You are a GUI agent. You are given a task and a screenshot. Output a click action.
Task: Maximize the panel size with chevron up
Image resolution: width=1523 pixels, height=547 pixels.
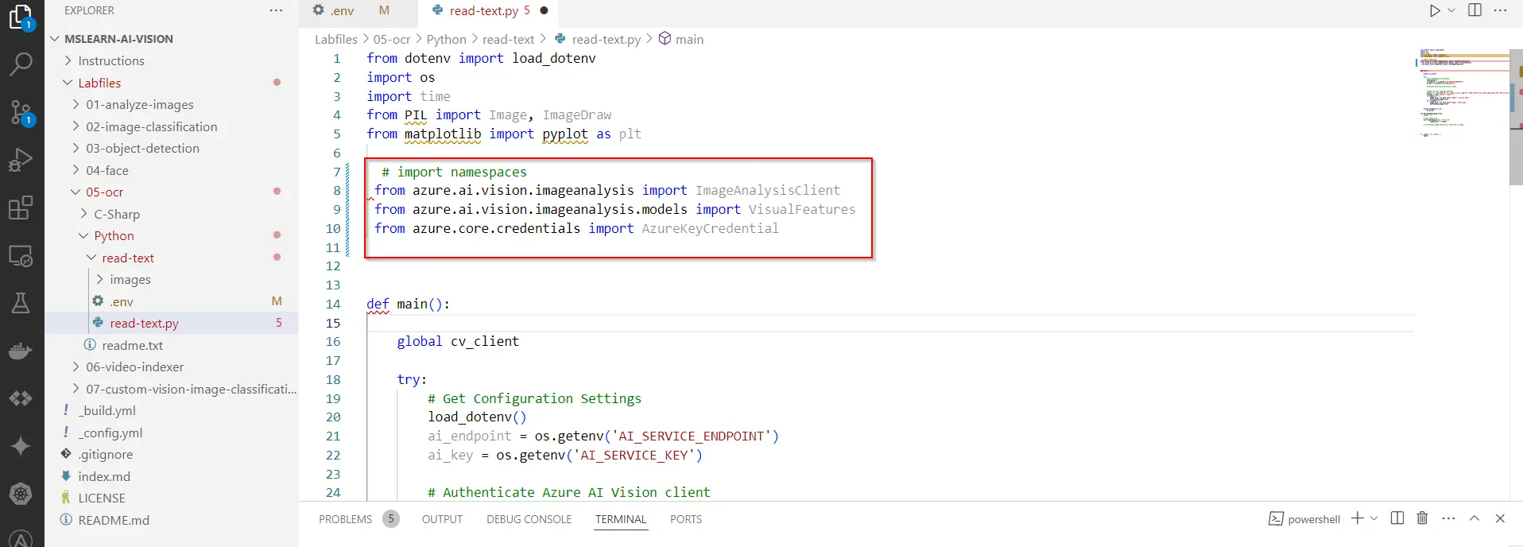click(x=1474, y=518)
